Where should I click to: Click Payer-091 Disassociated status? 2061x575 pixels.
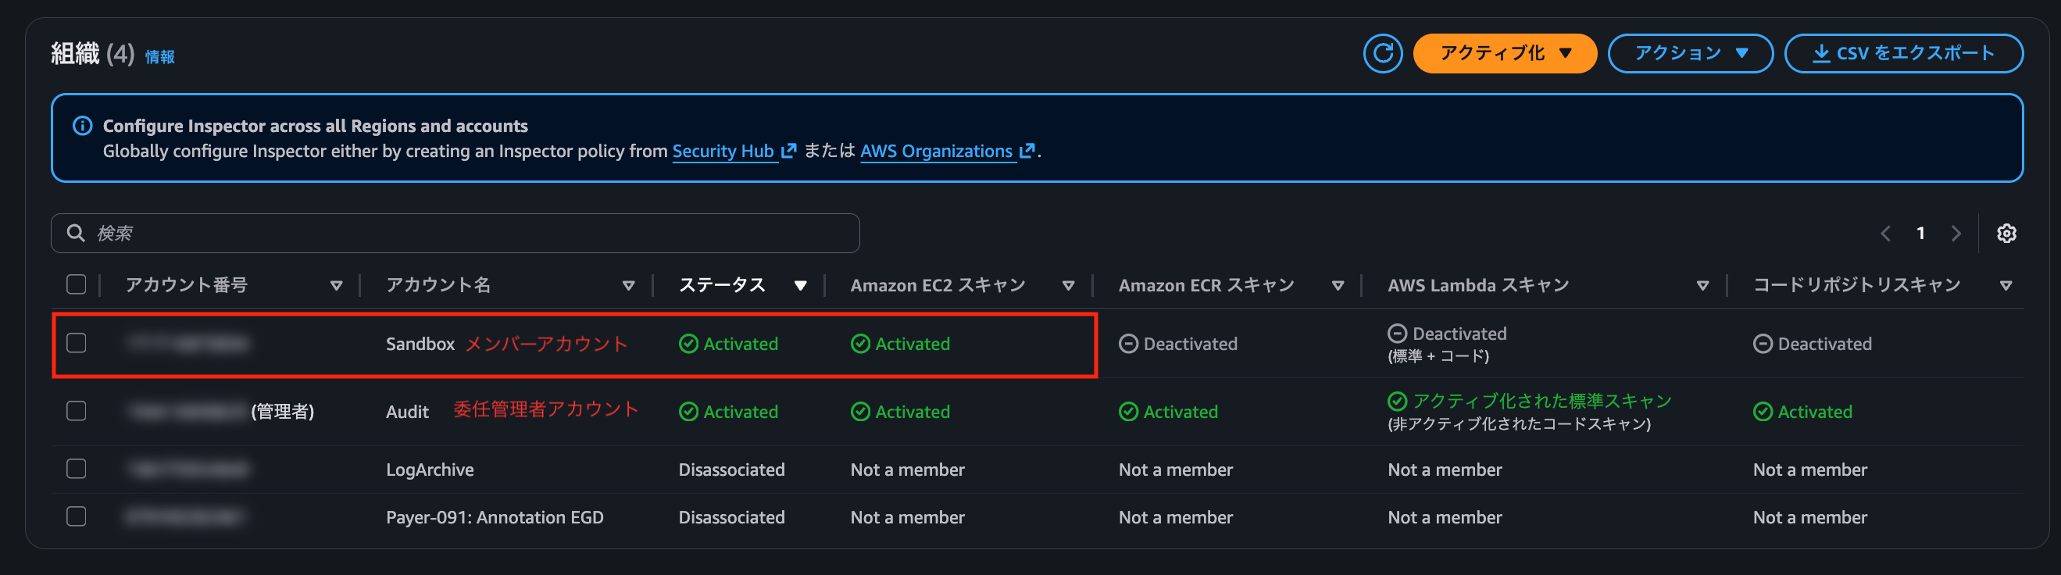pyautogui.click(x=731, y=517)
